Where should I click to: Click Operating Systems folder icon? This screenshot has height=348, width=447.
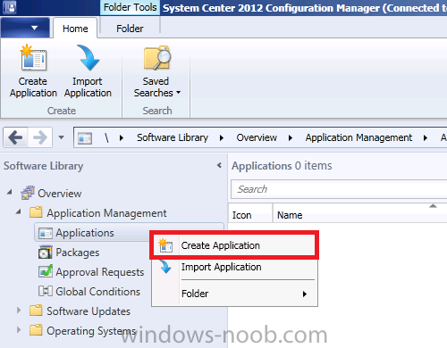click(x=36, y=330)
